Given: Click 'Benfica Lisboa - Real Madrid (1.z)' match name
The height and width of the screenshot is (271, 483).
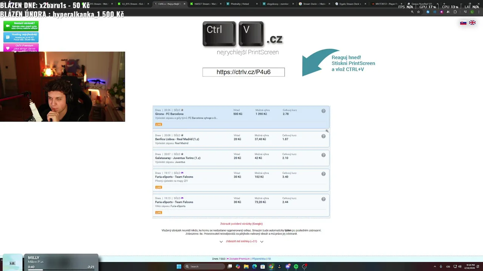Looking at the screenshot, I should pos(177,139).
